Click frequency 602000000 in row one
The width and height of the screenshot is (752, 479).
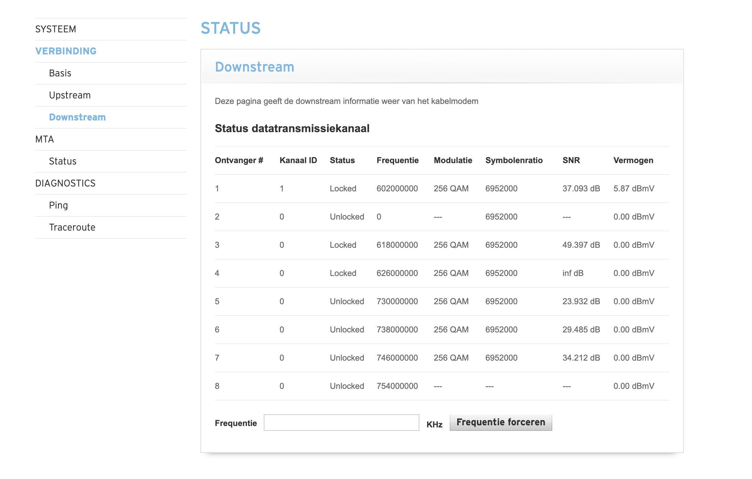click(397, 189)
